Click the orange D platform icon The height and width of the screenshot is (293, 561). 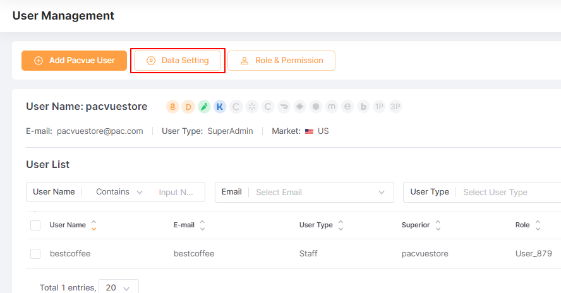[x=188, y=107]
